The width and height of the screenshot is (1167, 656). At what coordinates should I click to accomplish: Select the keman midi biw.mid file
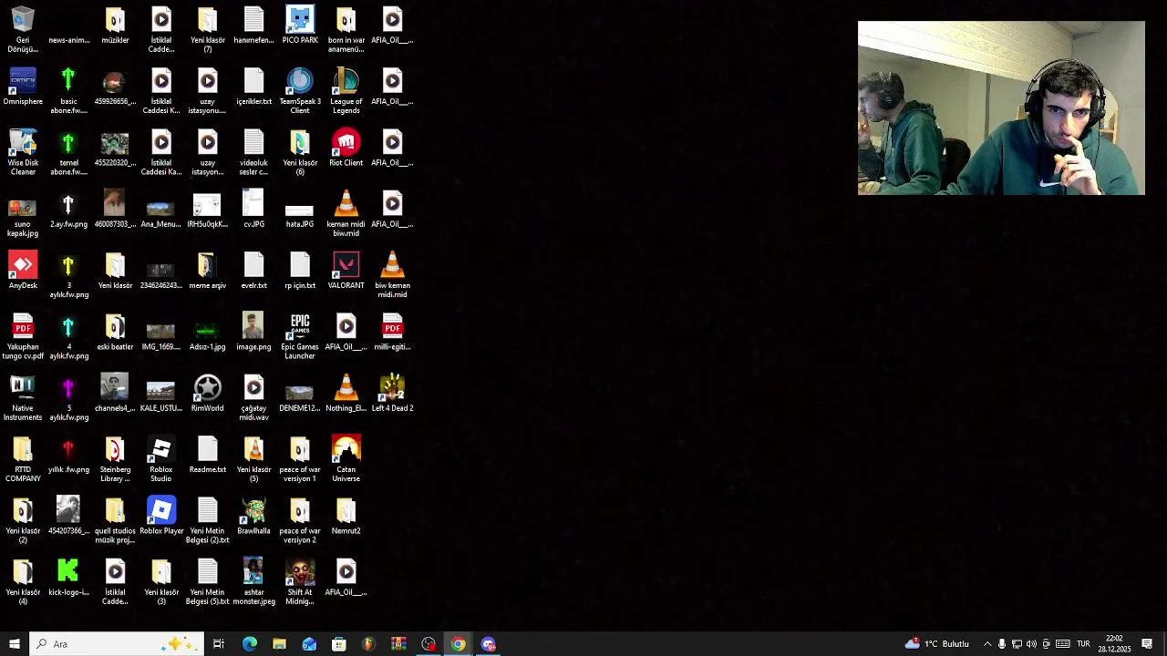(346, 213)
